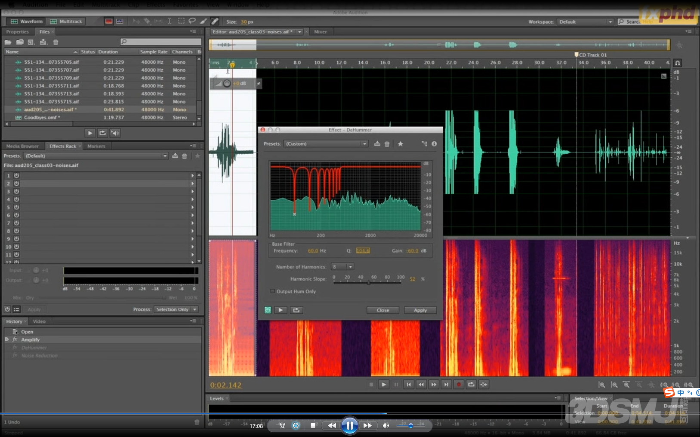Click the base filter Frequency value 60.0
Image resolution: width=700 pixels, height=437 pixels.
313,251
